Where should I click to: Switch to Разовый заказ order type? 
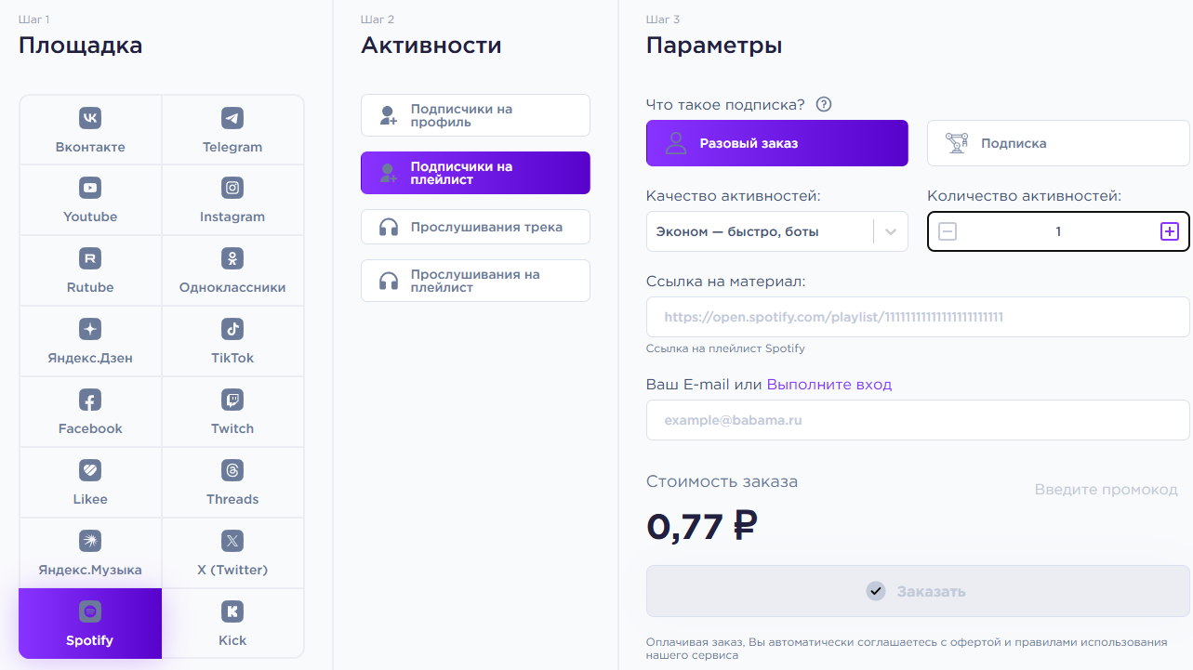pos(777,143)
